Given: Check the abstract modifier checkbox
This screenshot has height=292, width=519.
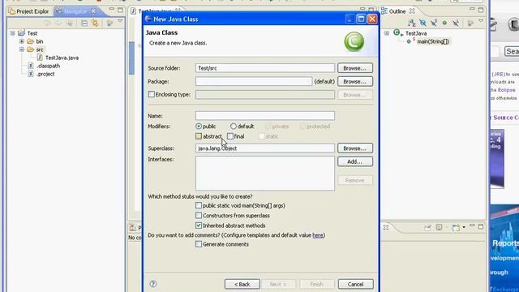Looking at the screenshot, I should 199,136.
